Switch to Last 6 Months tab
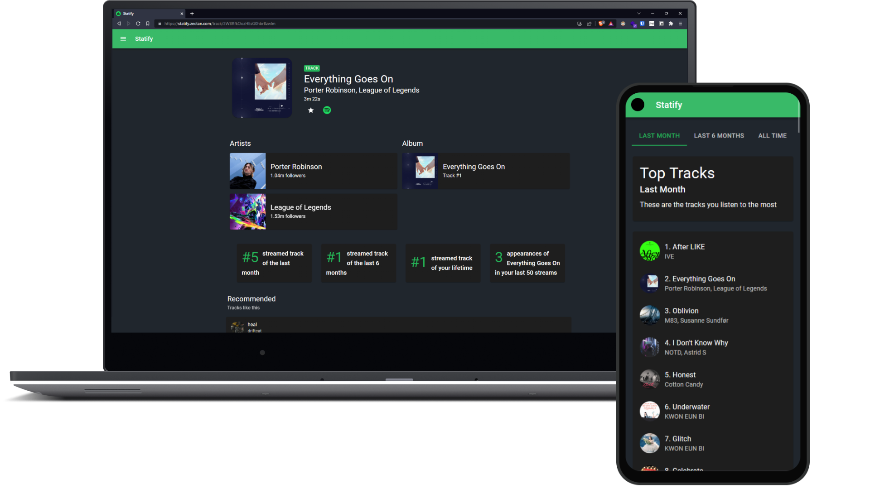 coord(719,135)
